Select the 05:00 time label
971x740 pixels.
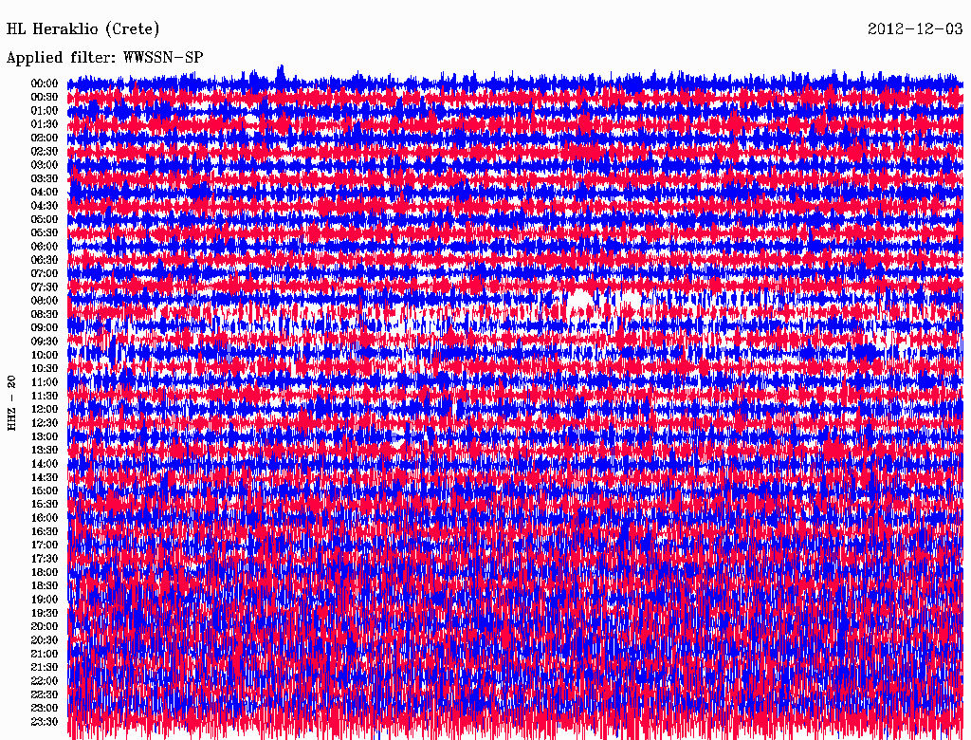[44, 219]
